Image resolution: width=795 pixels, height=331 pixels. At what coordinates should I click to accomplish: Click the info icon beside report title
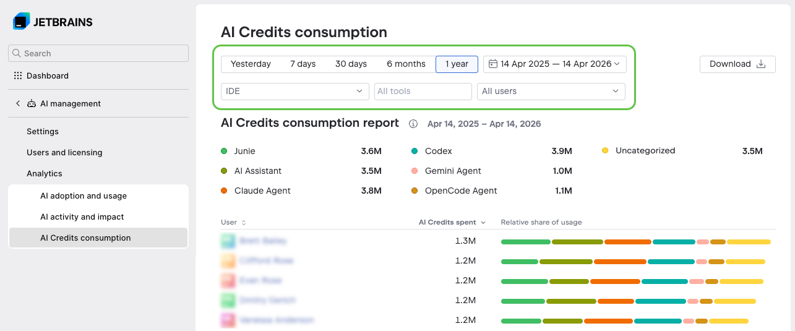click(x=413, y=124)
